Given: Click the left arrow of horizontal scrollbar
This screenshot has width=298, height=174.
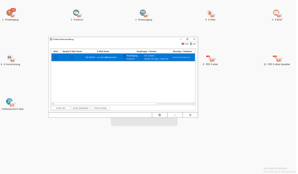Looking at the screenshot, I should pyautogui.click(x=53, y=104).
